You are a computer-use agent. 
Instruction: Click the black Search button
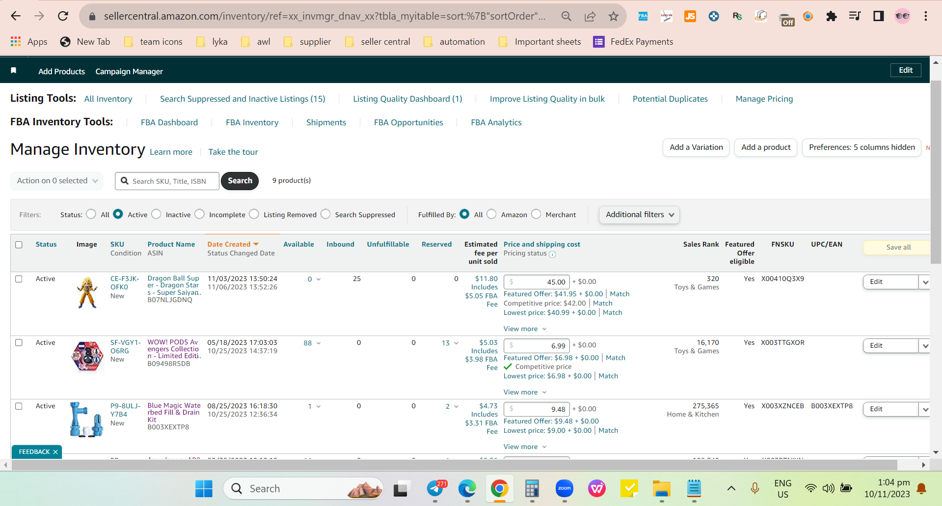(x=240, y=181)
